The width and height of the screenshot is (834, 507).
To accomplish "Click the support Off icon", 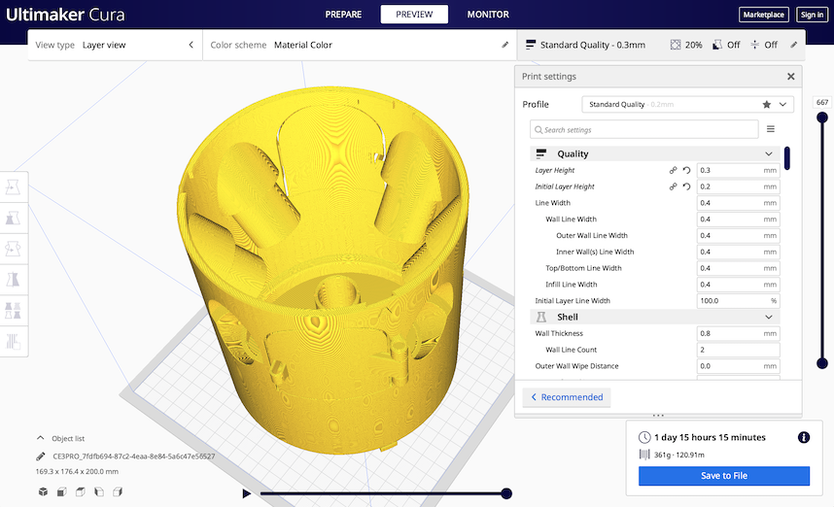I will (717, 45).
